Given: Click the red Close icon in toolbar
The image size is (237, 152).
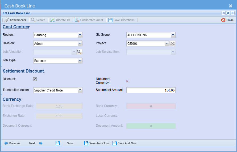Looking at the screenshot, I should [x=223, y=20].
